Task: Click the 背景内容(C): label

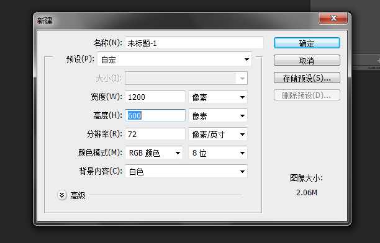Action: (x=101, y=171)
